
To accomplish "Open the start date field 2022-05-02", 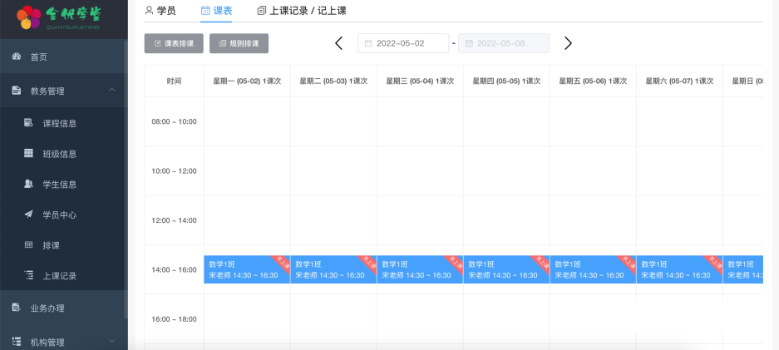I will pyautogui.click(x=402, y=43).
